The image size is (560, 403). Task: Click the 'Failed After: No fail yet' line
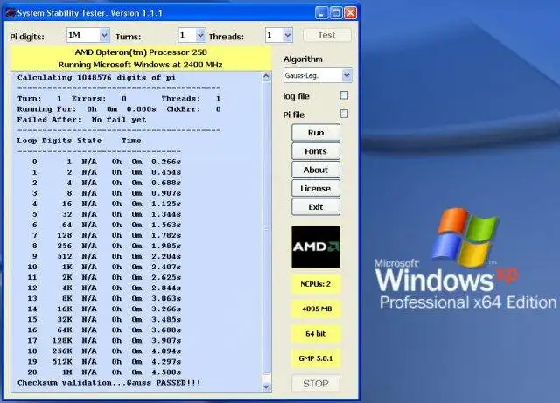coord(81,120)
